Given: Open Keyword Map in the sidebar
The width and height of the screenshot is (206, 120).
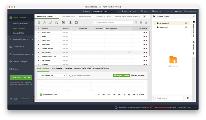Looking at the screenshot, I should point(18,33).
